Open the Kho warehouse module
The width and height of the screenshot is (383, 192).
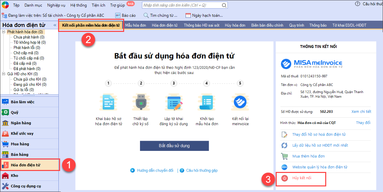coord(15,176)
